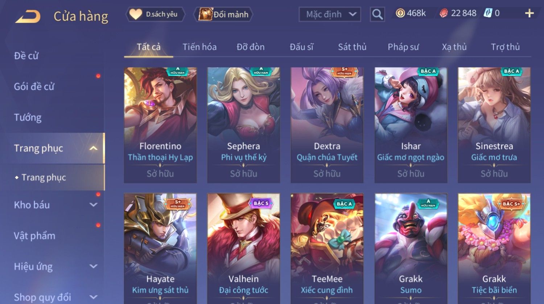
Task: Switch to the Sát thủ tab
Action: pyautogui.click(x=352, y=47)
